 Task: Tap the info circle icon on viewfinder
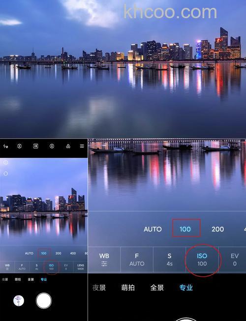(x=6, y=163)
